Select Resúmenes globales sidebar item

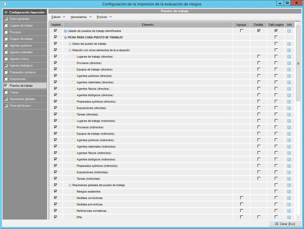[x=22, y=99]
